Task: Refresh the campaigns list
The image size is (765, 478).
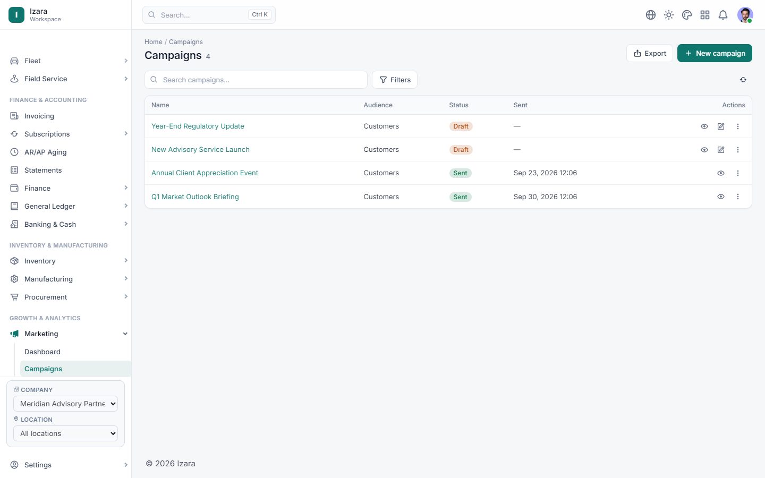Action: (x=743, y=80)
